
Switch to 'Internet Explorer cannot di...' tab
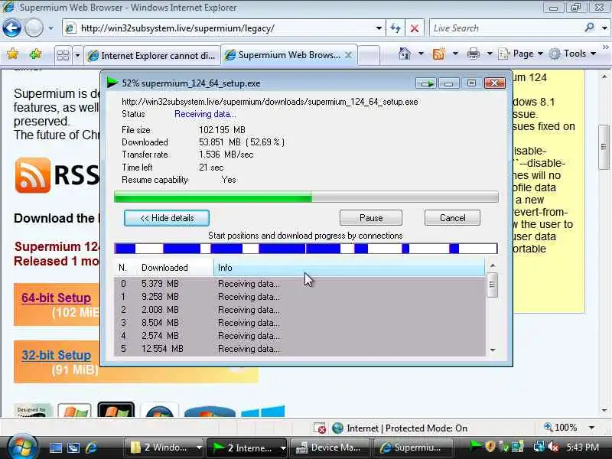pos(151,56)
